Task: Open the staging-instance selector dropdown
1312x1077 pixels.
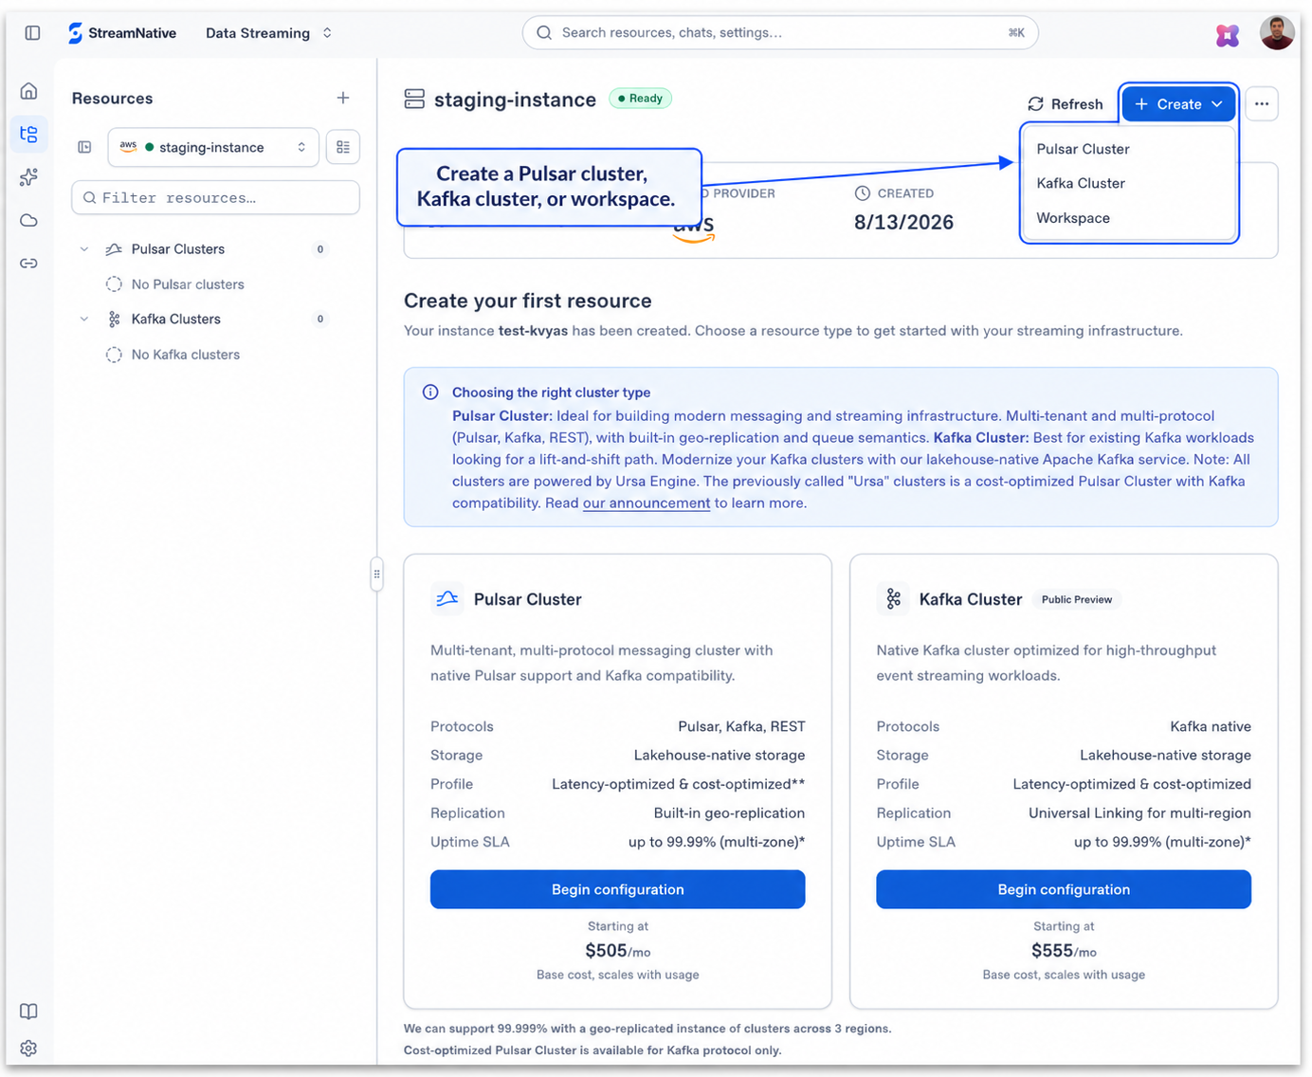Action: (213, 147)
